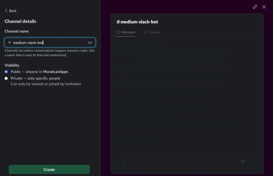Click the green Create button
Screen dimensions: 273x176
point(49,169)
